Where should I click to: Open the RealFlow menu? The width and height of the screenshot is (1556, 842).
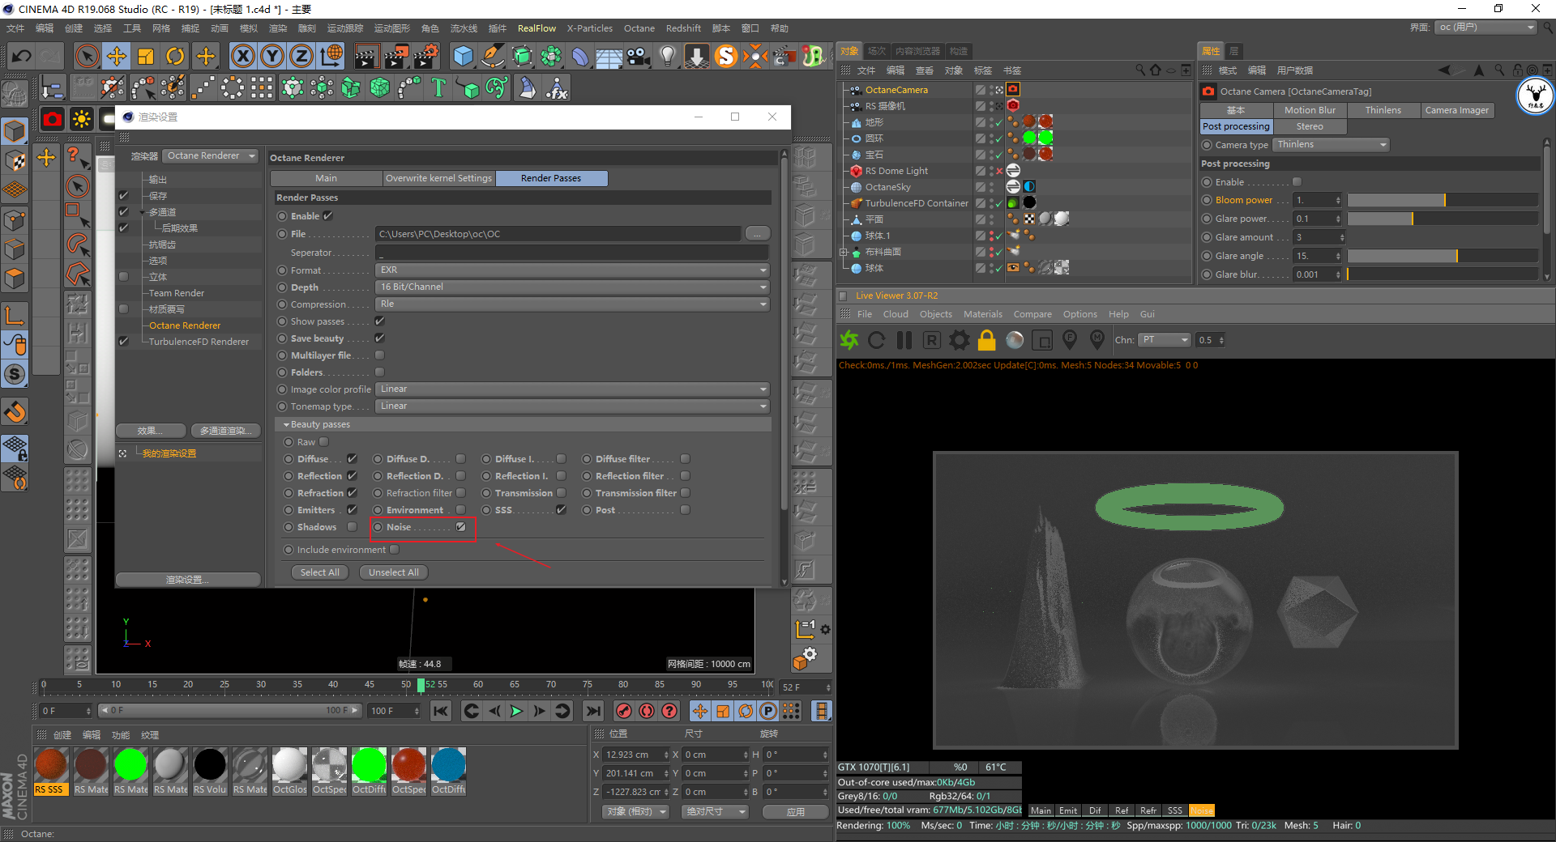click(536, 28)
